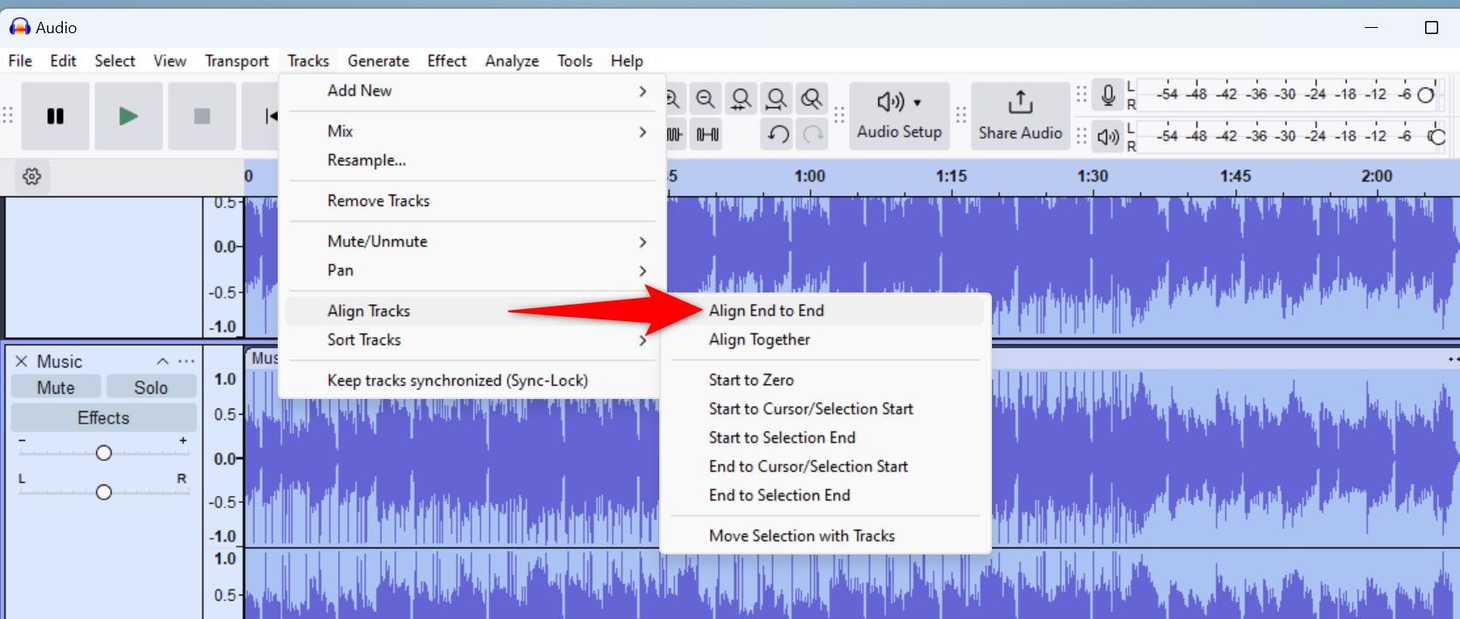The image size is (1460, 619).
Task: Click the Stop button in transport toolbar
Action: (202, 116)
